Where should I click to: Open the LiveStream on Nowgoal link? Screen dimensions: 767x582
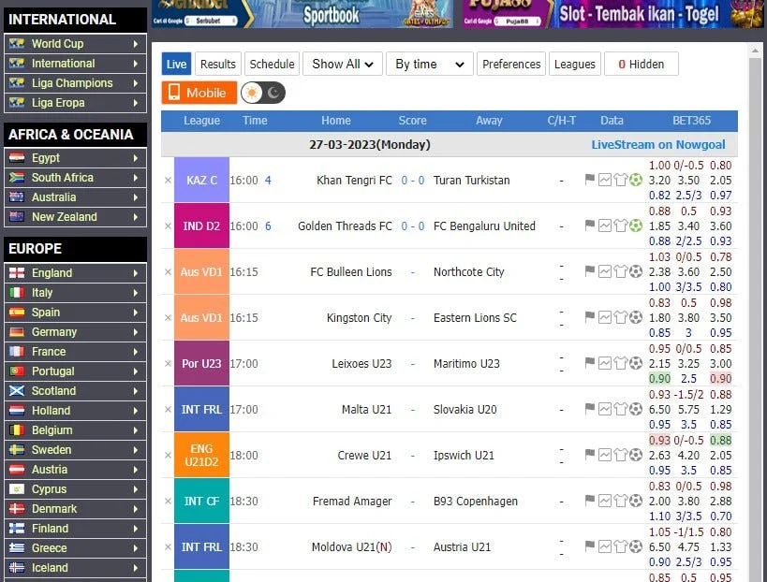658,145
